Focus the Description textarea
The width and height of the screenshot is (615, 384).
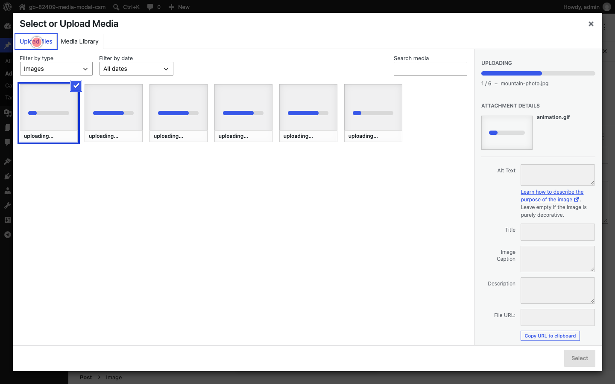coord(558,291)
